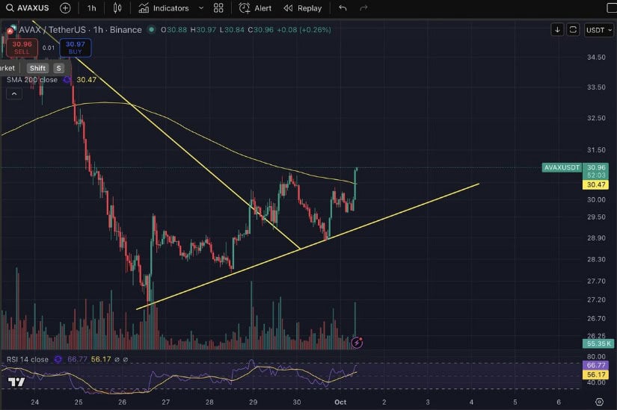Open the indicator templates grid icon

pyautogui.click(x=218, y=8)
